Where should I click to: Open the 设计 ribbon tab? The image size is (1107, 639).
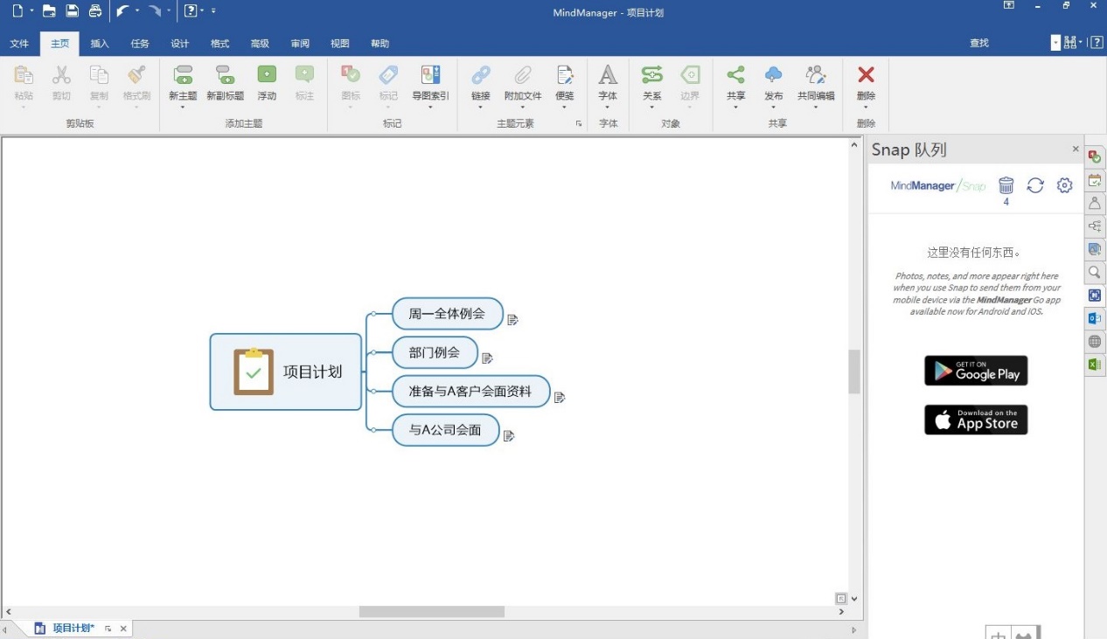180,44
